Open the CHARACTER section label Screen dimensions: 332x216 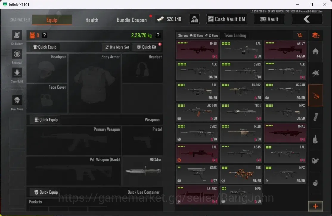[x=20, y=20]
